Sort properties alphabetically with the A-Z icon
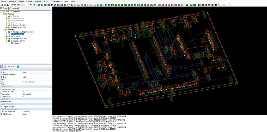 pos(5,67)
